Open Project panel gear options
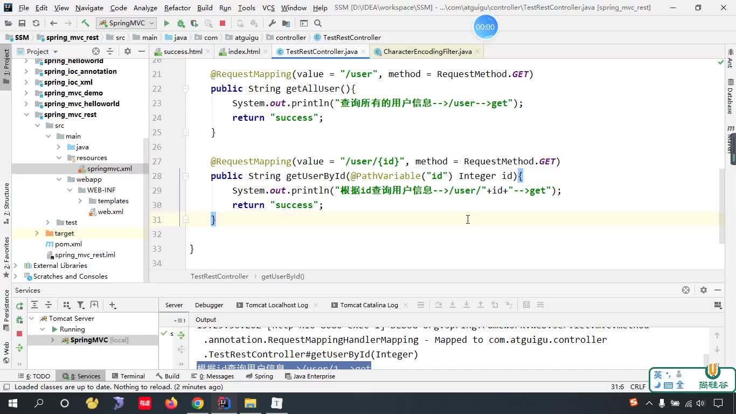 pos(127,51)
